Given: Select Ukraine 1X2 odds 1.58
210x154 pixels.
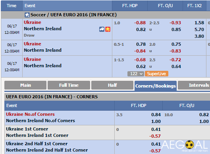Looking at the screenshot, I should 199,23.
